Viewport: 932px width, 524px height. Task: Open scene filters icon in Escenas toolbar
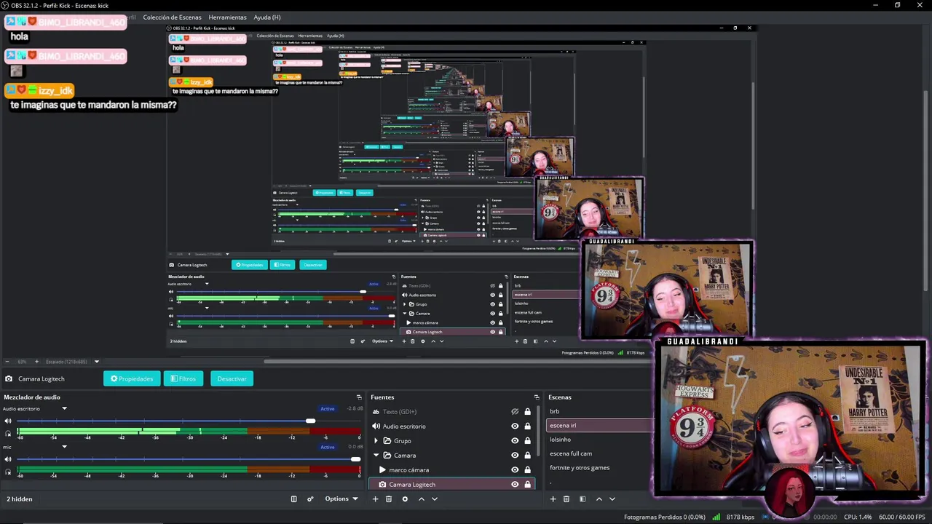coord(582,499)
